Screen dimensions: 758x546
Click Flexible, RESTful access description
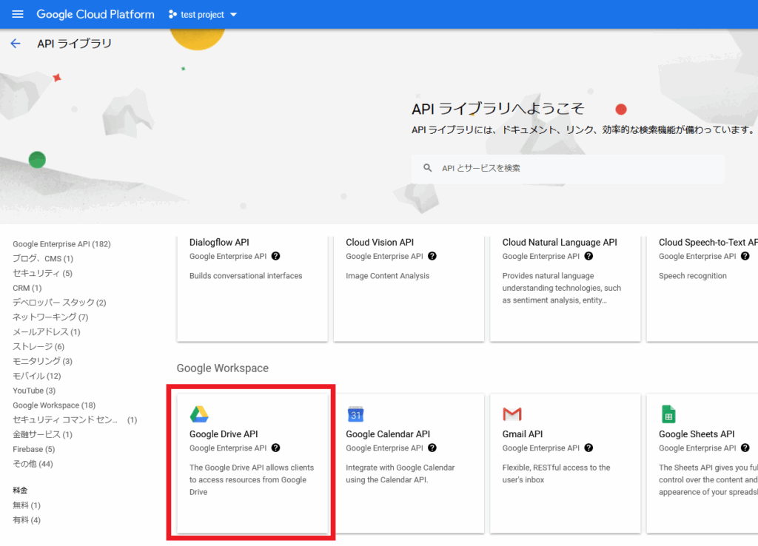556,473
